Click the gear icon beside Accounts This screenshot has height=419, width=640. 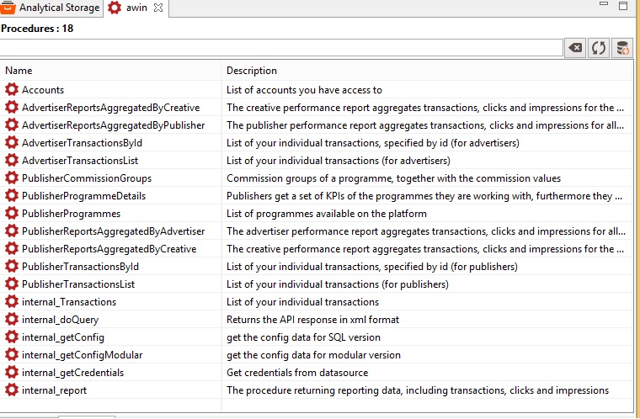tap(12, 89)
